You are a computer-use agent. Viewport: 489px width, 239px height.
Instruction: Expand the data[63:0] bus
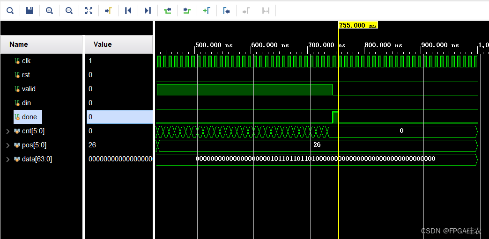tap(8, 159)
